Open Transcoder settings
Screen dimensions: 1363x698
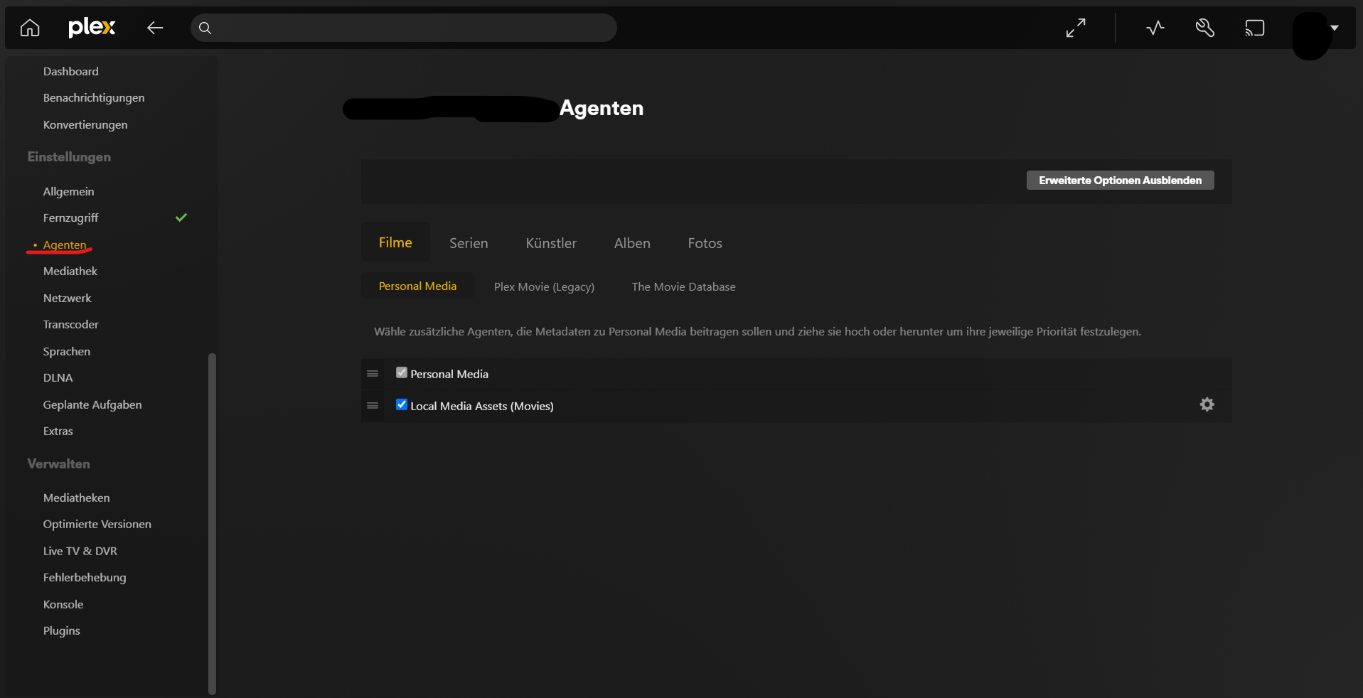[x=70, y=324]
